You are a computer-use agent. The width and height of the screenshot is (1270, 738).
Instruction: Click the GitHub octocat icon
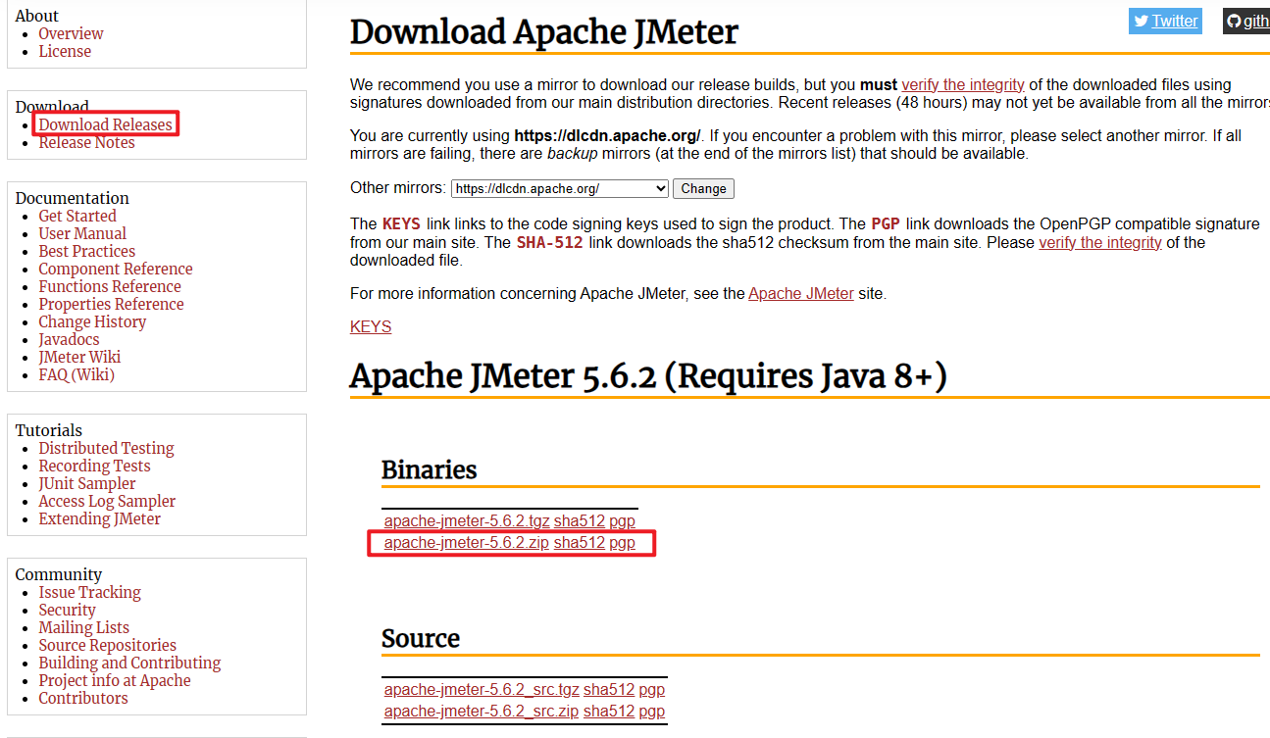tap(1234, 21)
